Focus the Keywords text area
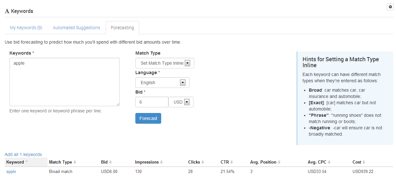Viewport: 396px width, 183px height. (x=65, y=82)
